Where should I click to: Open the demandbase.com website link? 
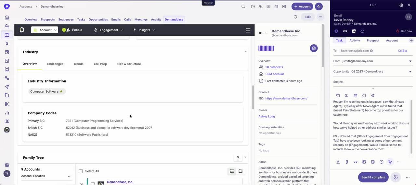coord(286,98)
